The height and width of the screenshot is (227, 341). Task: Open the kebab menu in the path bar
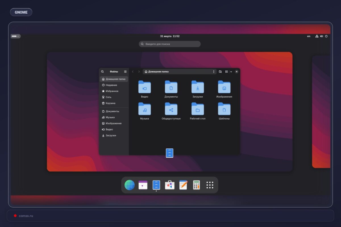pos(214,72)
